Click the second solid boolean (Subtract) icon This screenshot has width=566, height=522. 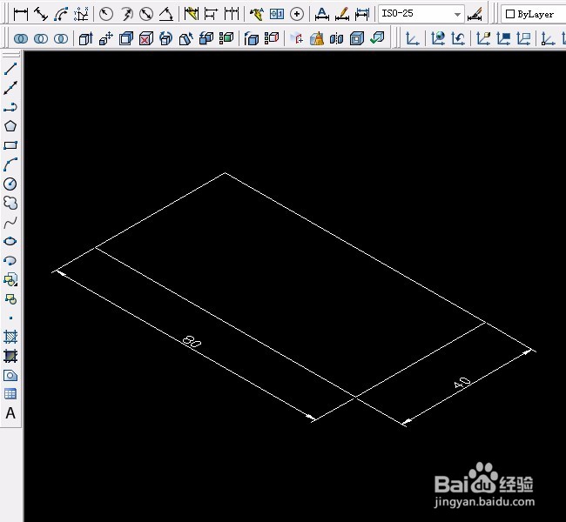pos(41,38)
